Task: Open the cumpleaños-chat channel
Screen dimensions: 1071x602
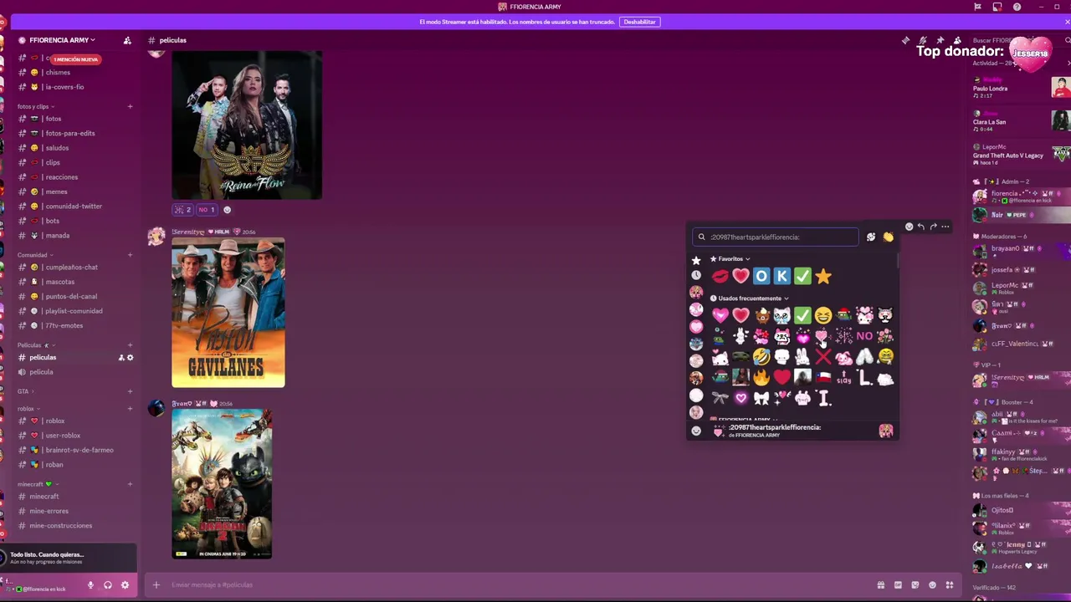Action: point(71,268)
